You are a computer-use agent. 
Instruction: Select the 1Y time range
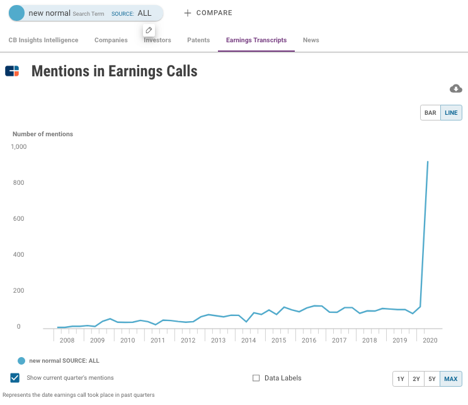coord(401,379)
